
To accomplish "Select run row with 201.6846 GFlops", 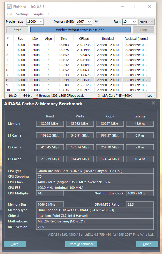I will pyautogui.click(x=78, y=65).
